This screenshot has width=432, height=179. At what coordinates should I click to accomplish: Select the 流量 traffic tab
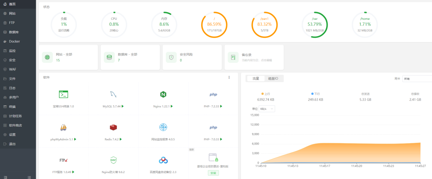[256, 78]
